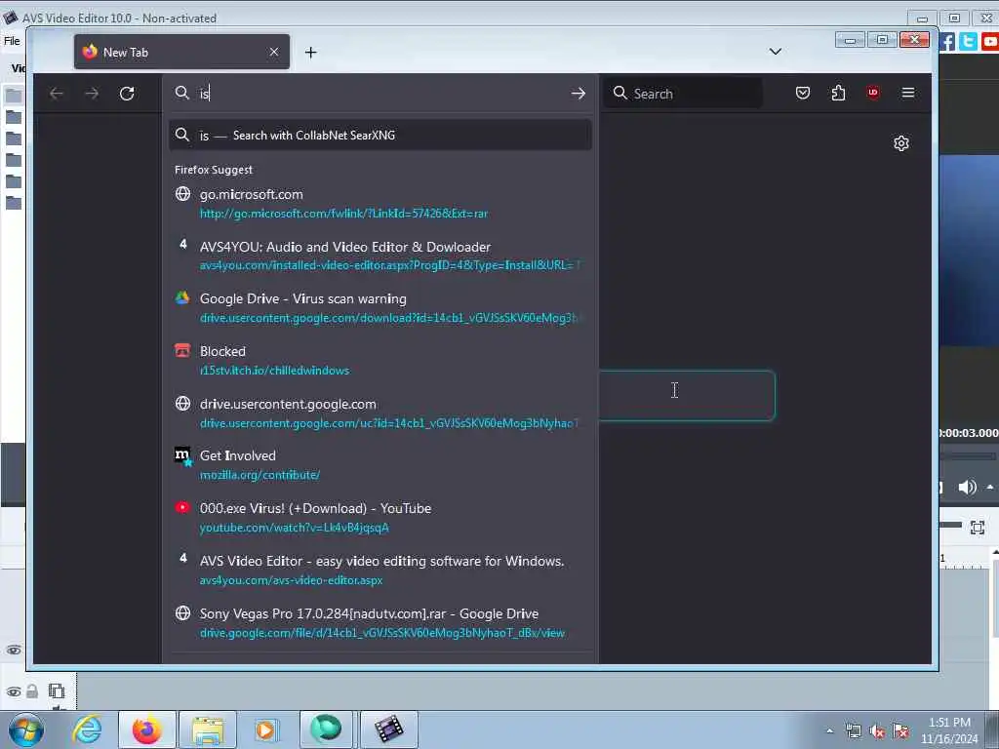The image size is (999, 749).
Task: Open green round app on taskbar
Action: point(326,729)
